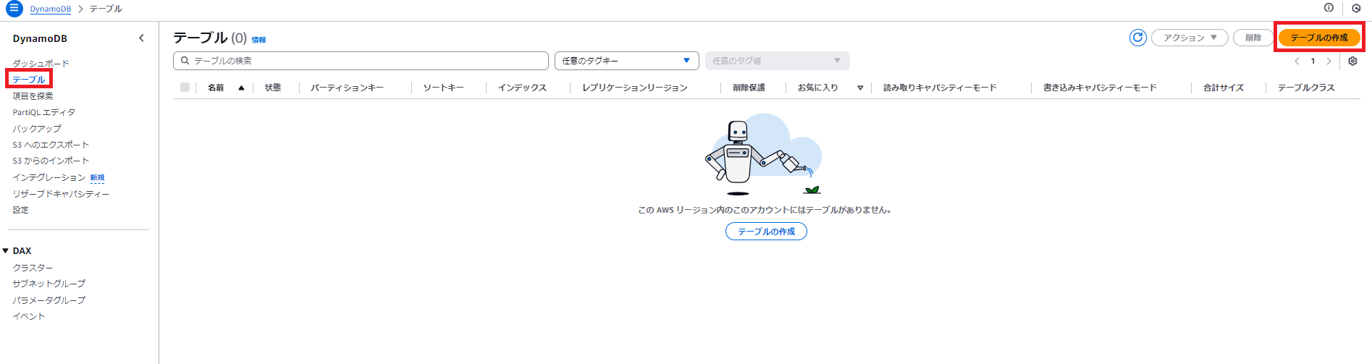Open the 情報 link beside the title
This screenshot has height=364, width=1372.
point(258,40)
